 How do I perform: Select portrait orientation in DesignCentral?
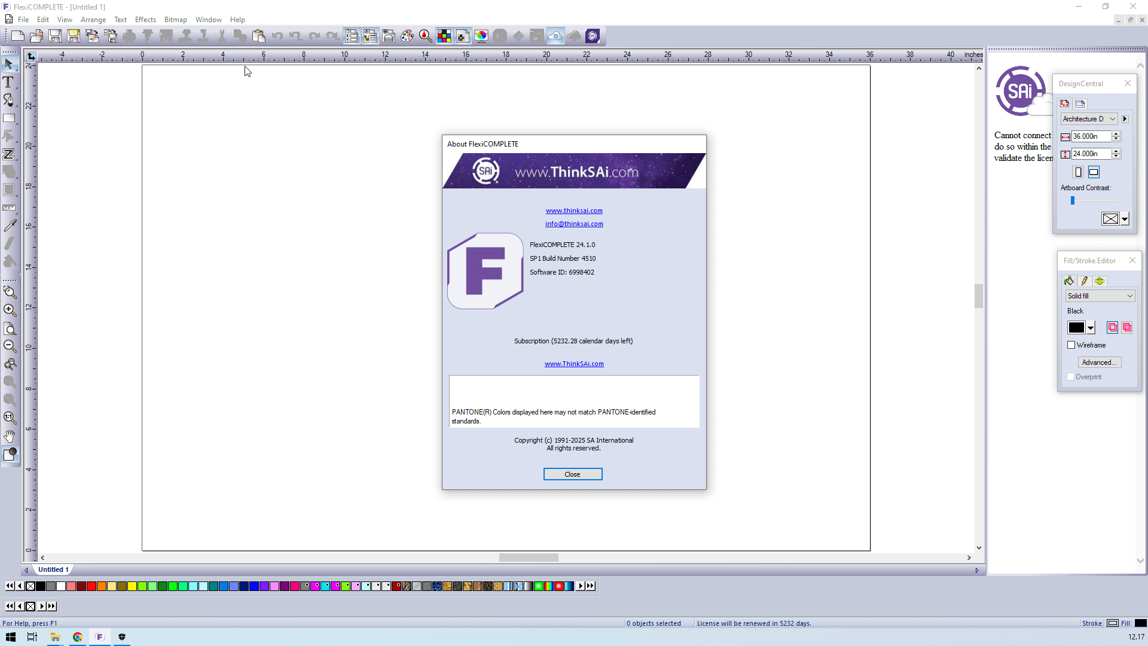1078,172
